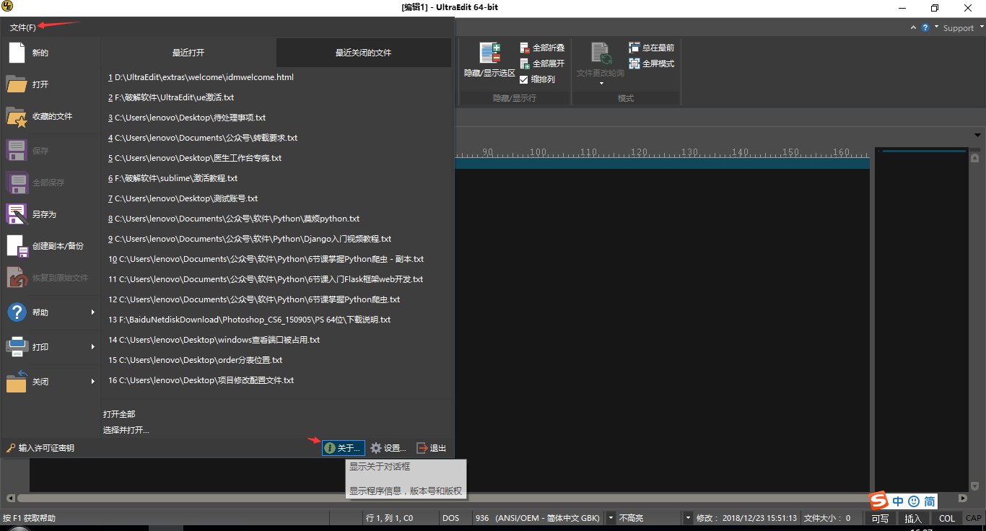Click the 保存 save icon
The image size is (986, 531).
[17, 151]
